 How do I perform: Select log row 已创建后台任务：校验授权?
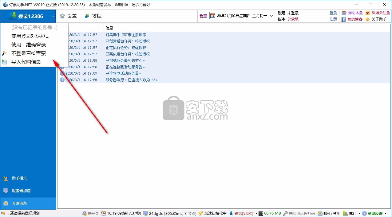coord(224,41)
